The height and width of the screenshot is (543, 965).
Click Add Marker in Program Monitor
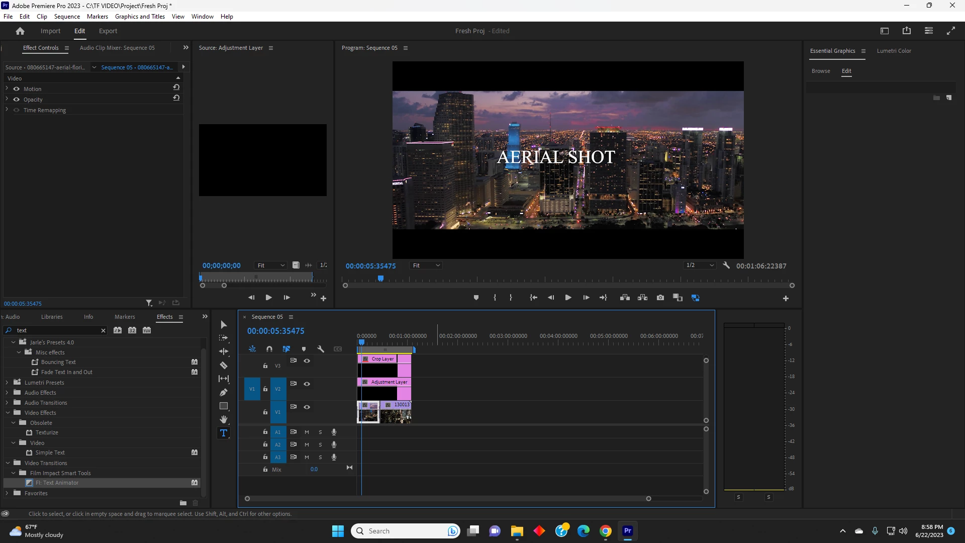476,298
